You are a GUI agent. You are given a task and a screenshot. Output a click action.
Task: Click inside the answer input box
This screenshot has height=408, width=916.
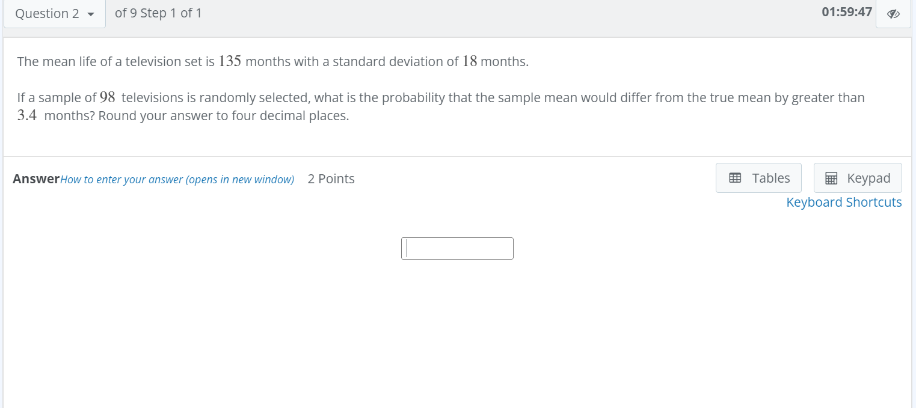coord(457,248)
